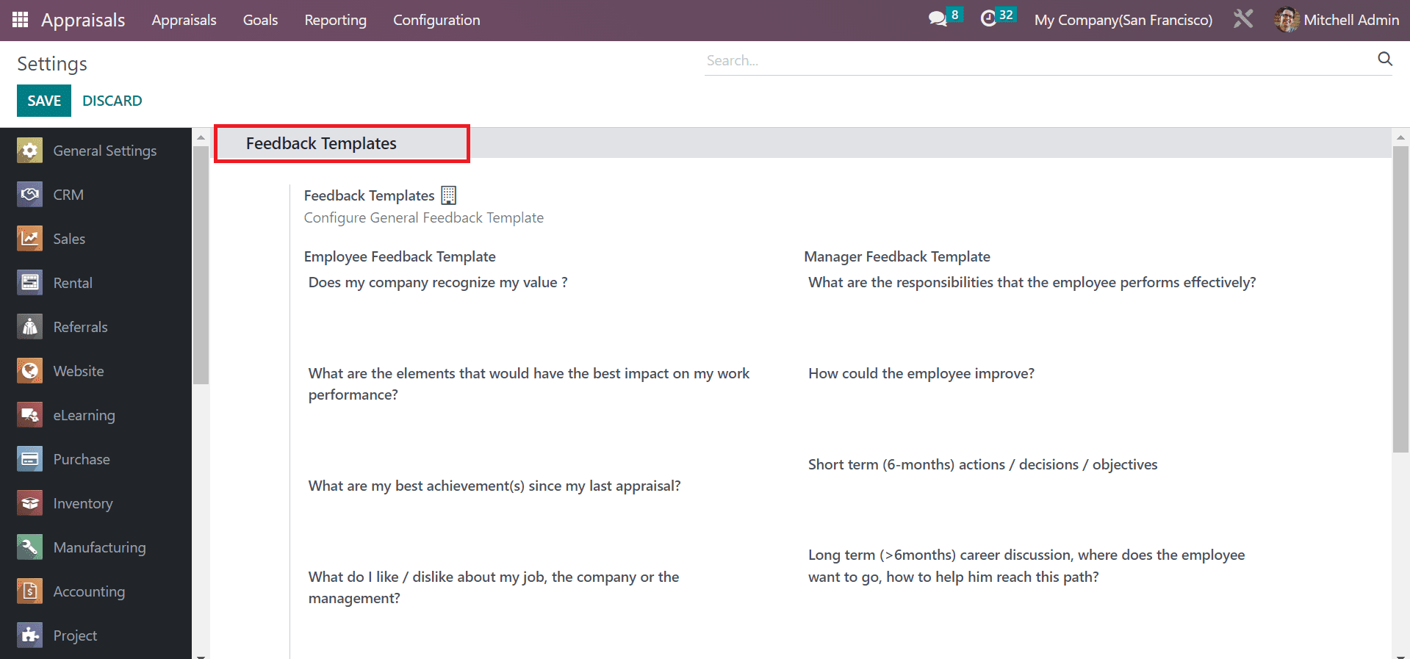The width and height of the screenshot is (1410, 659).
Task: Open CRM settings sidebar tab
Action: 96,195
